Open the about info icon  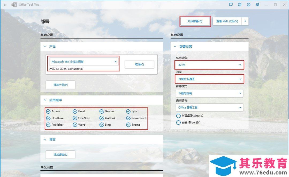[x=249, y=5]
